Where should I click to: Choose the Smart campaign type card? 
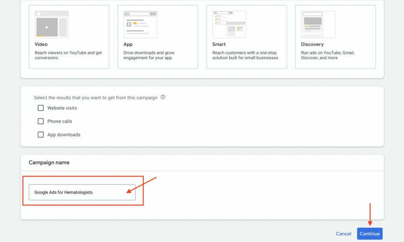click(x=247, y=37)
